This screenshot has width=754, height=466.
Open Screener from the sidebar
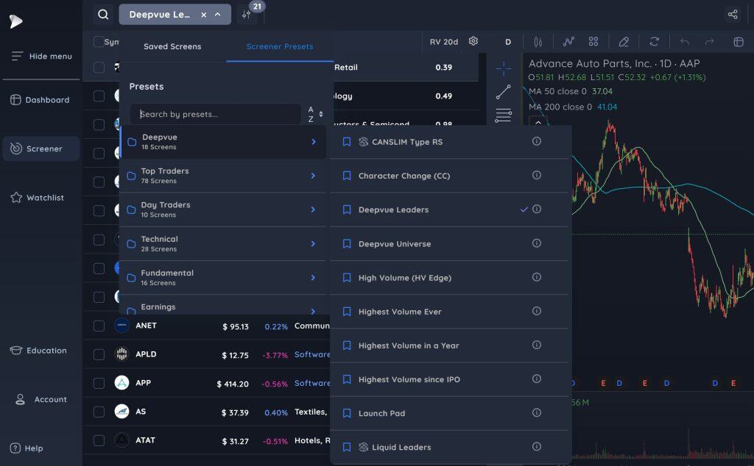41,148
